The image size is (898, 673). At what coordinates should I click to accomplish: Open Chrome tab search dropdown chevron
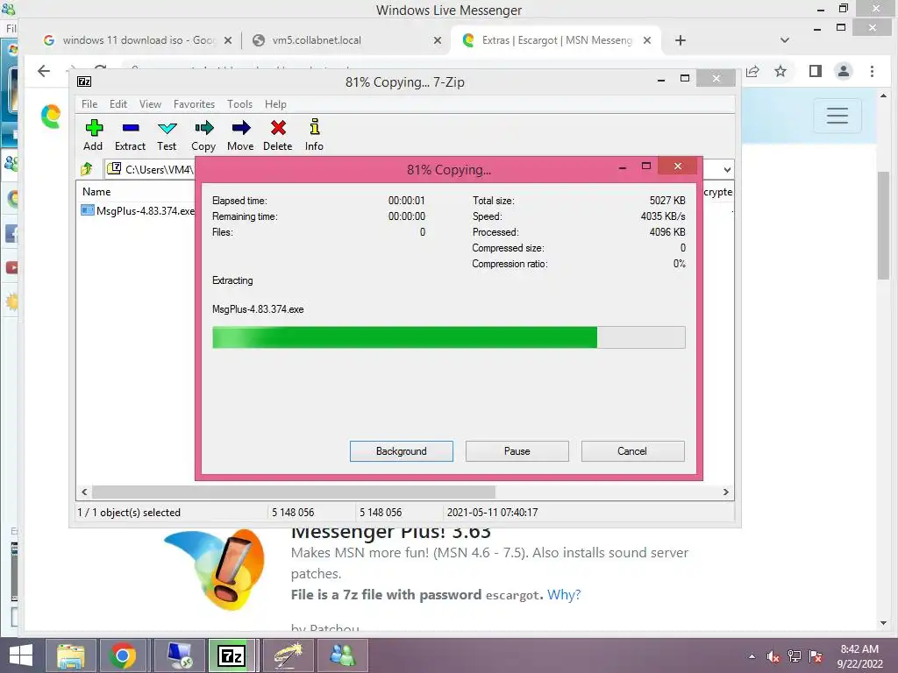pyautogui.click(x=785, y=40)
